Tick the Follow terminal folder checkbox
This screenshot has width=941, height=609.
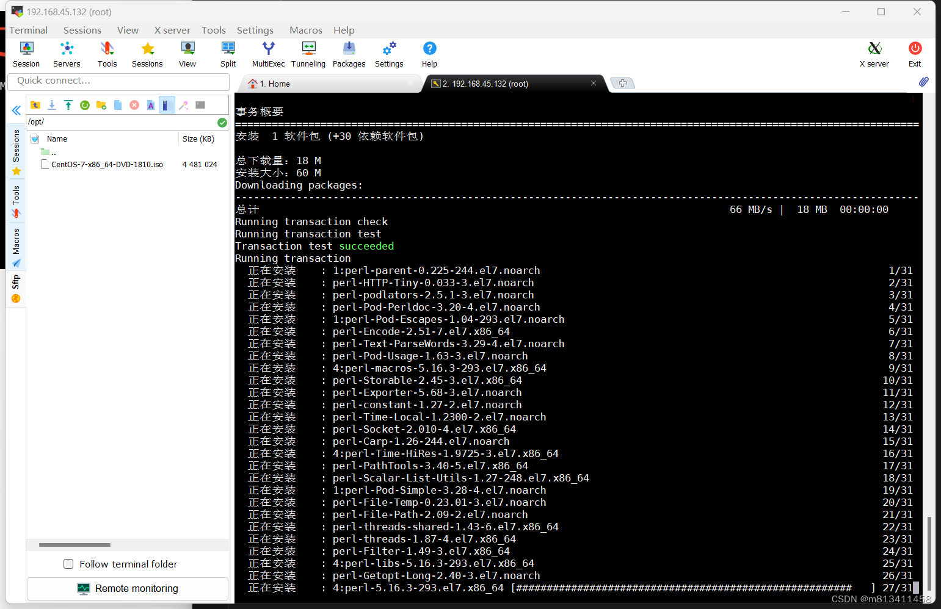click(x=68, y=564)
